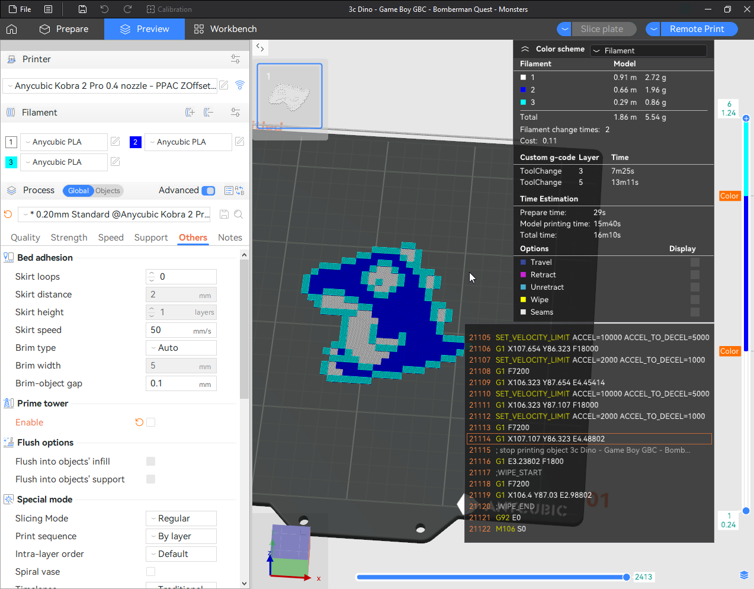Expand the Print sequence dropdown

pos(181,536)
